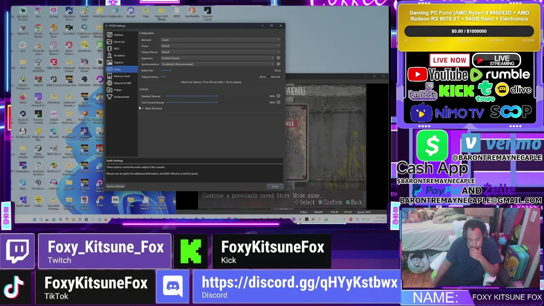Click the Standard Volume slider
This screenshot has width=544, height=306.
point(217,96)
